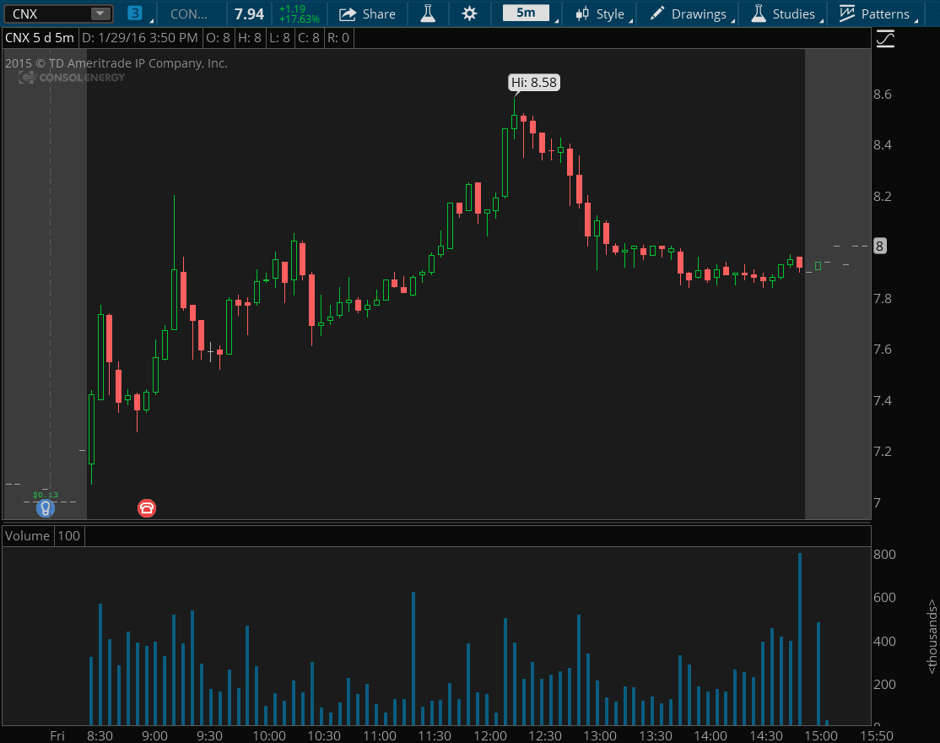Screen dimensions: 940x743
Task: Click the Share button
Action: click(x=368, y=14)
